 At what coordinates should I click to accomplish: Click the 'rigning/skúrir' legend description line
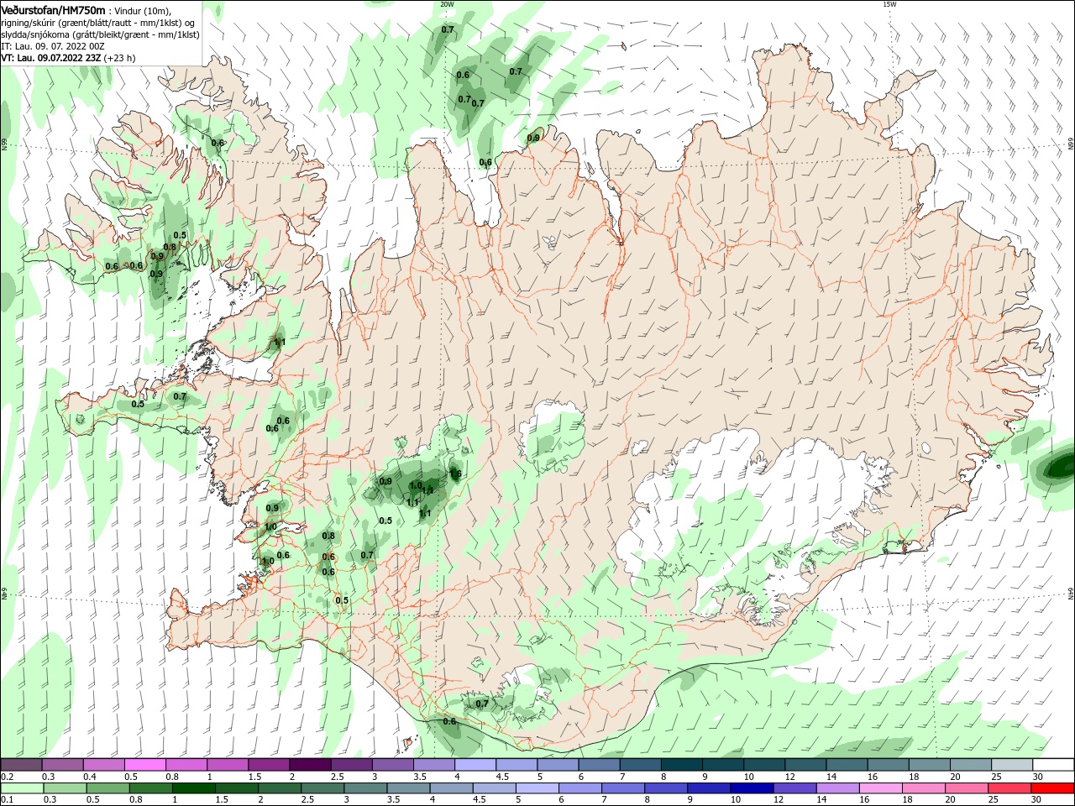99,23
